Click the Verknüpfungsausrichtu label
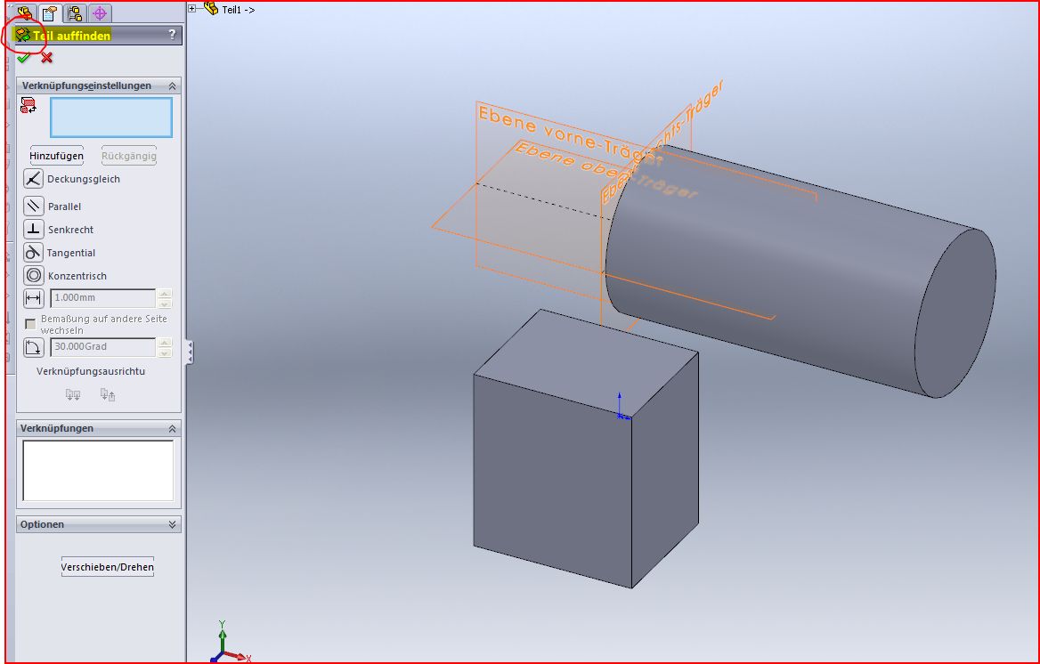This screenshot has height=664, width=1040. click(x=91, y=371)
